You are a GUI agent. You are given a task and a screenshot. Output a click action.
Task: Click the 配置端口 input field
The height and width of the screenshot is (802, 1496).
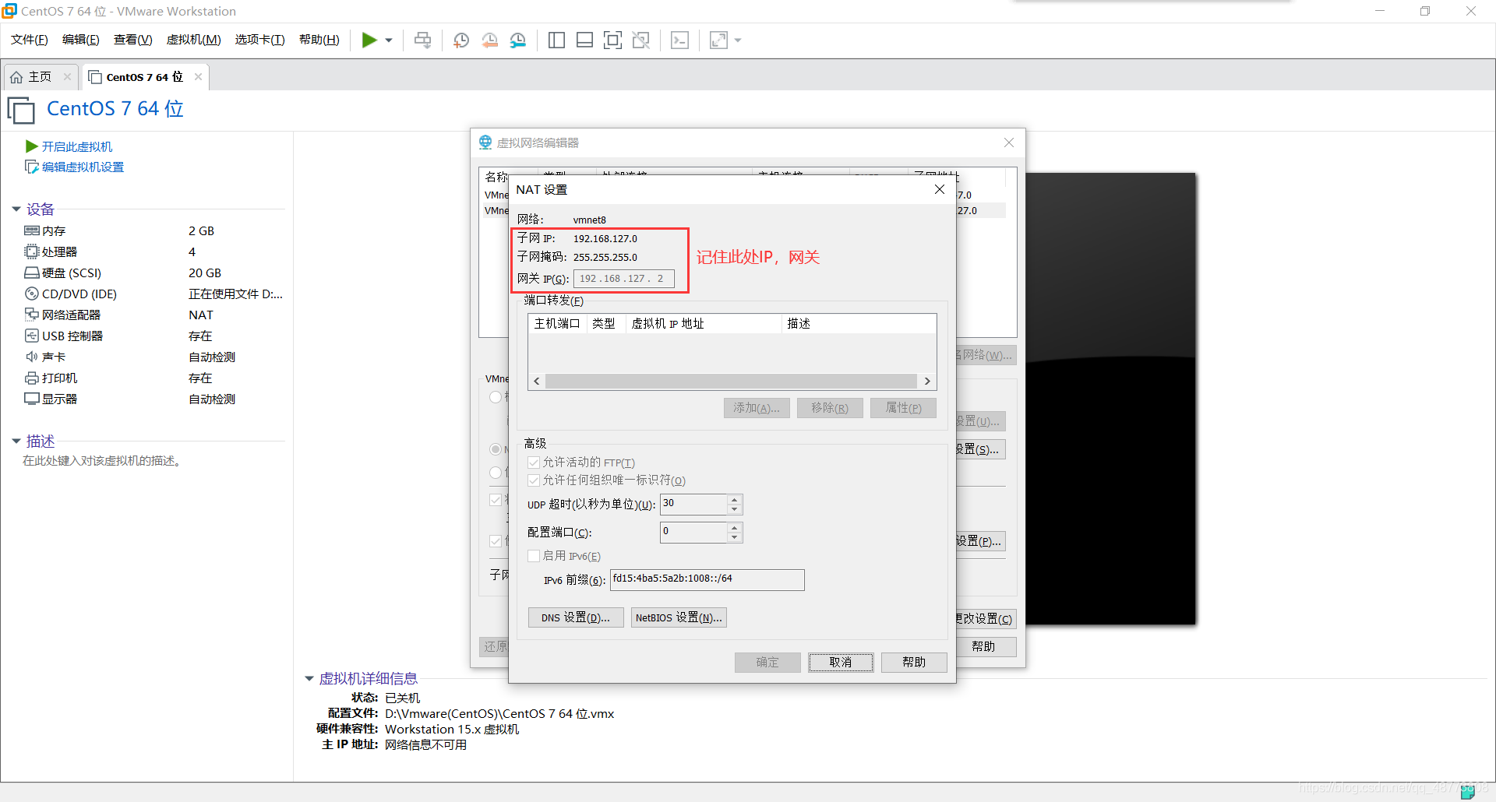coord(693,533)
